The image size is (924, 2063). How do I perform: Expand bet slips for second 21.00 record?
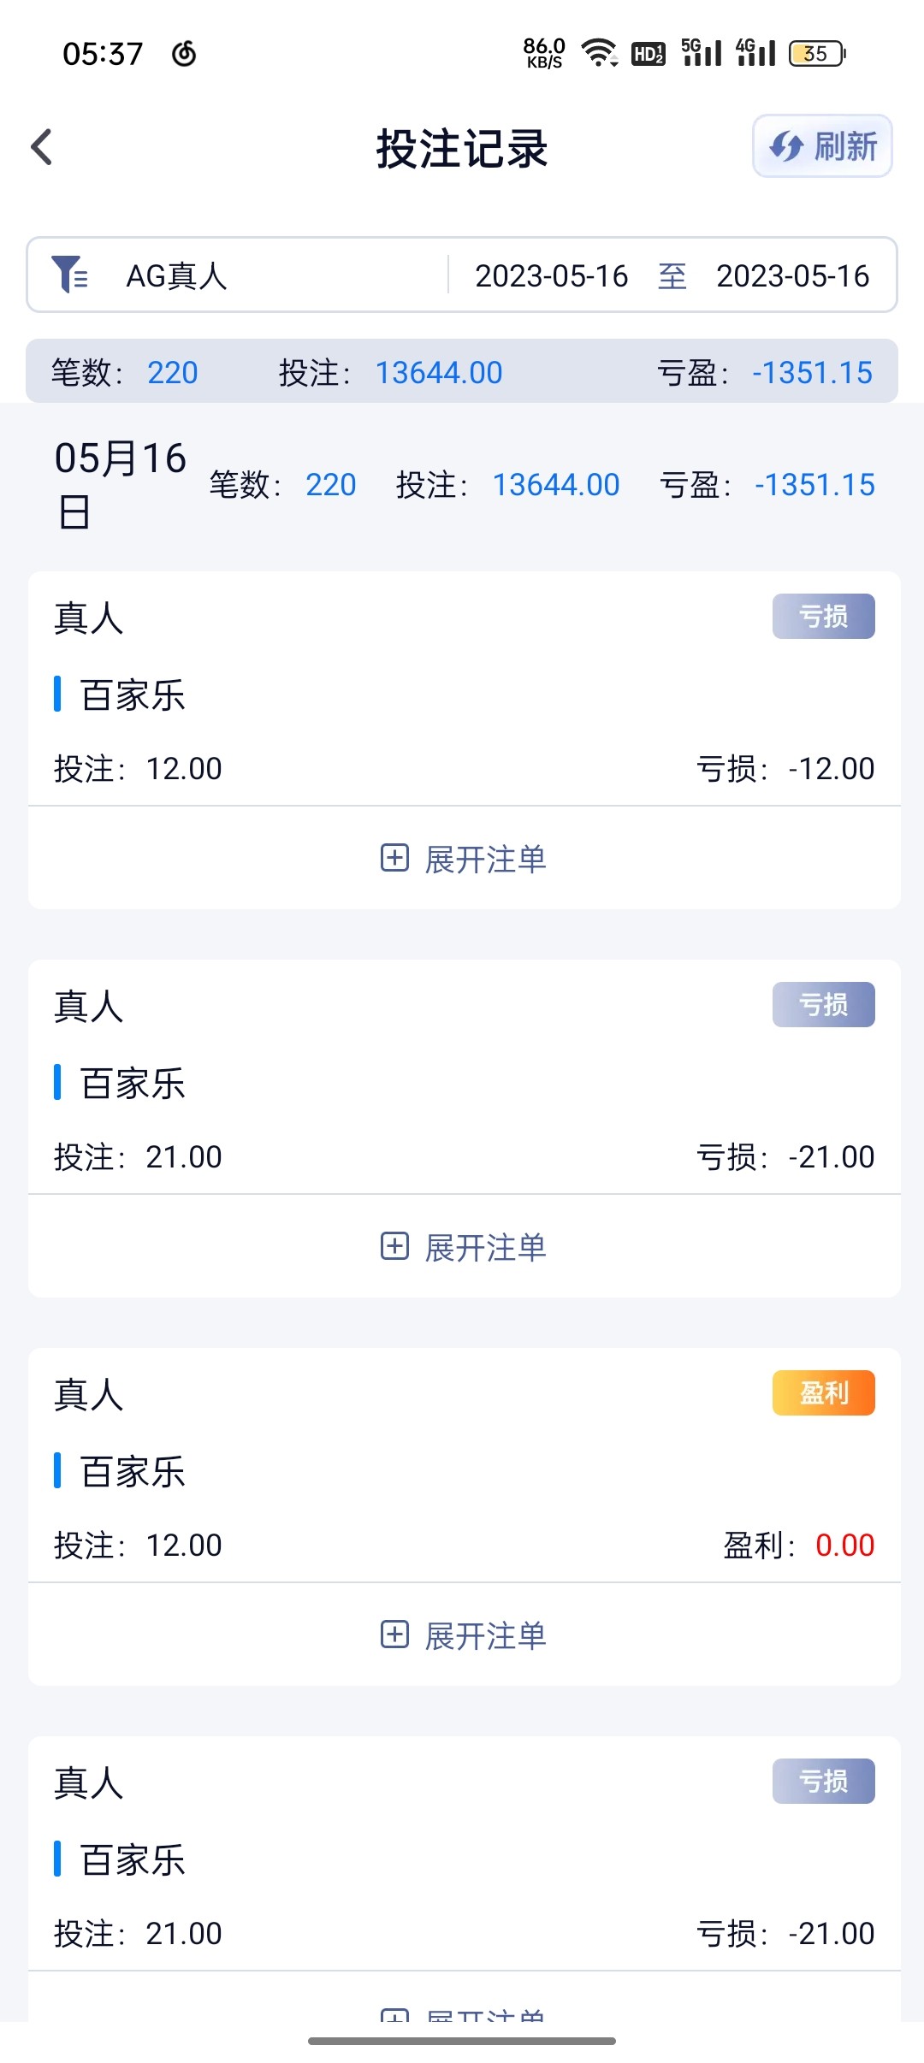(464, 1247)
